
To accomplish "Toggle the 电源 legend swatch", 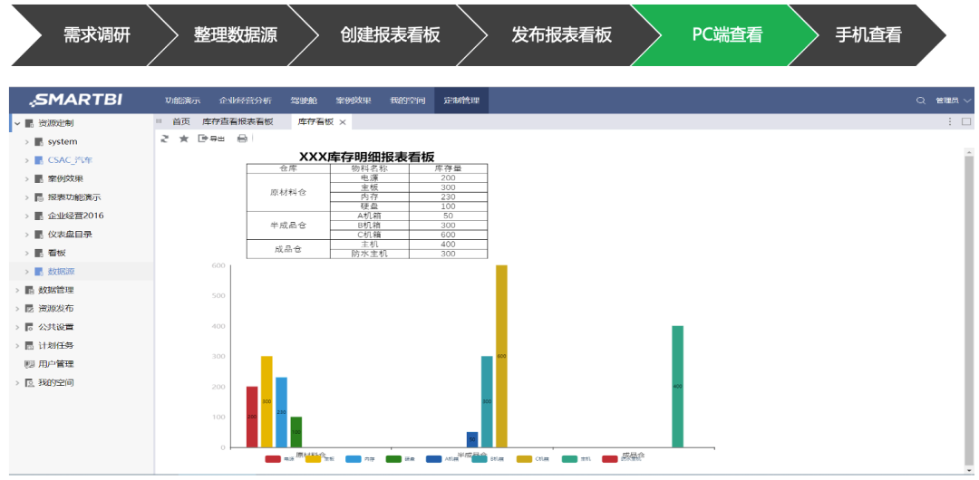I will click(272, 459).
